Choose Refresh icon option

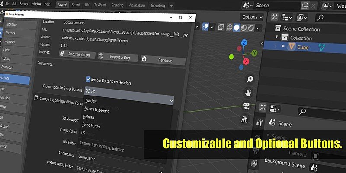(x=89, y=117)
